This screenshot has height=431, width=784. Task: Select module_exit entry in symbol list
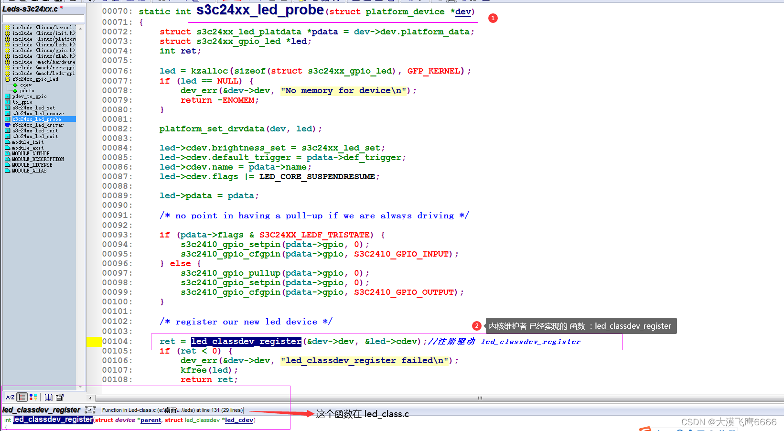[x=24, y=148]
